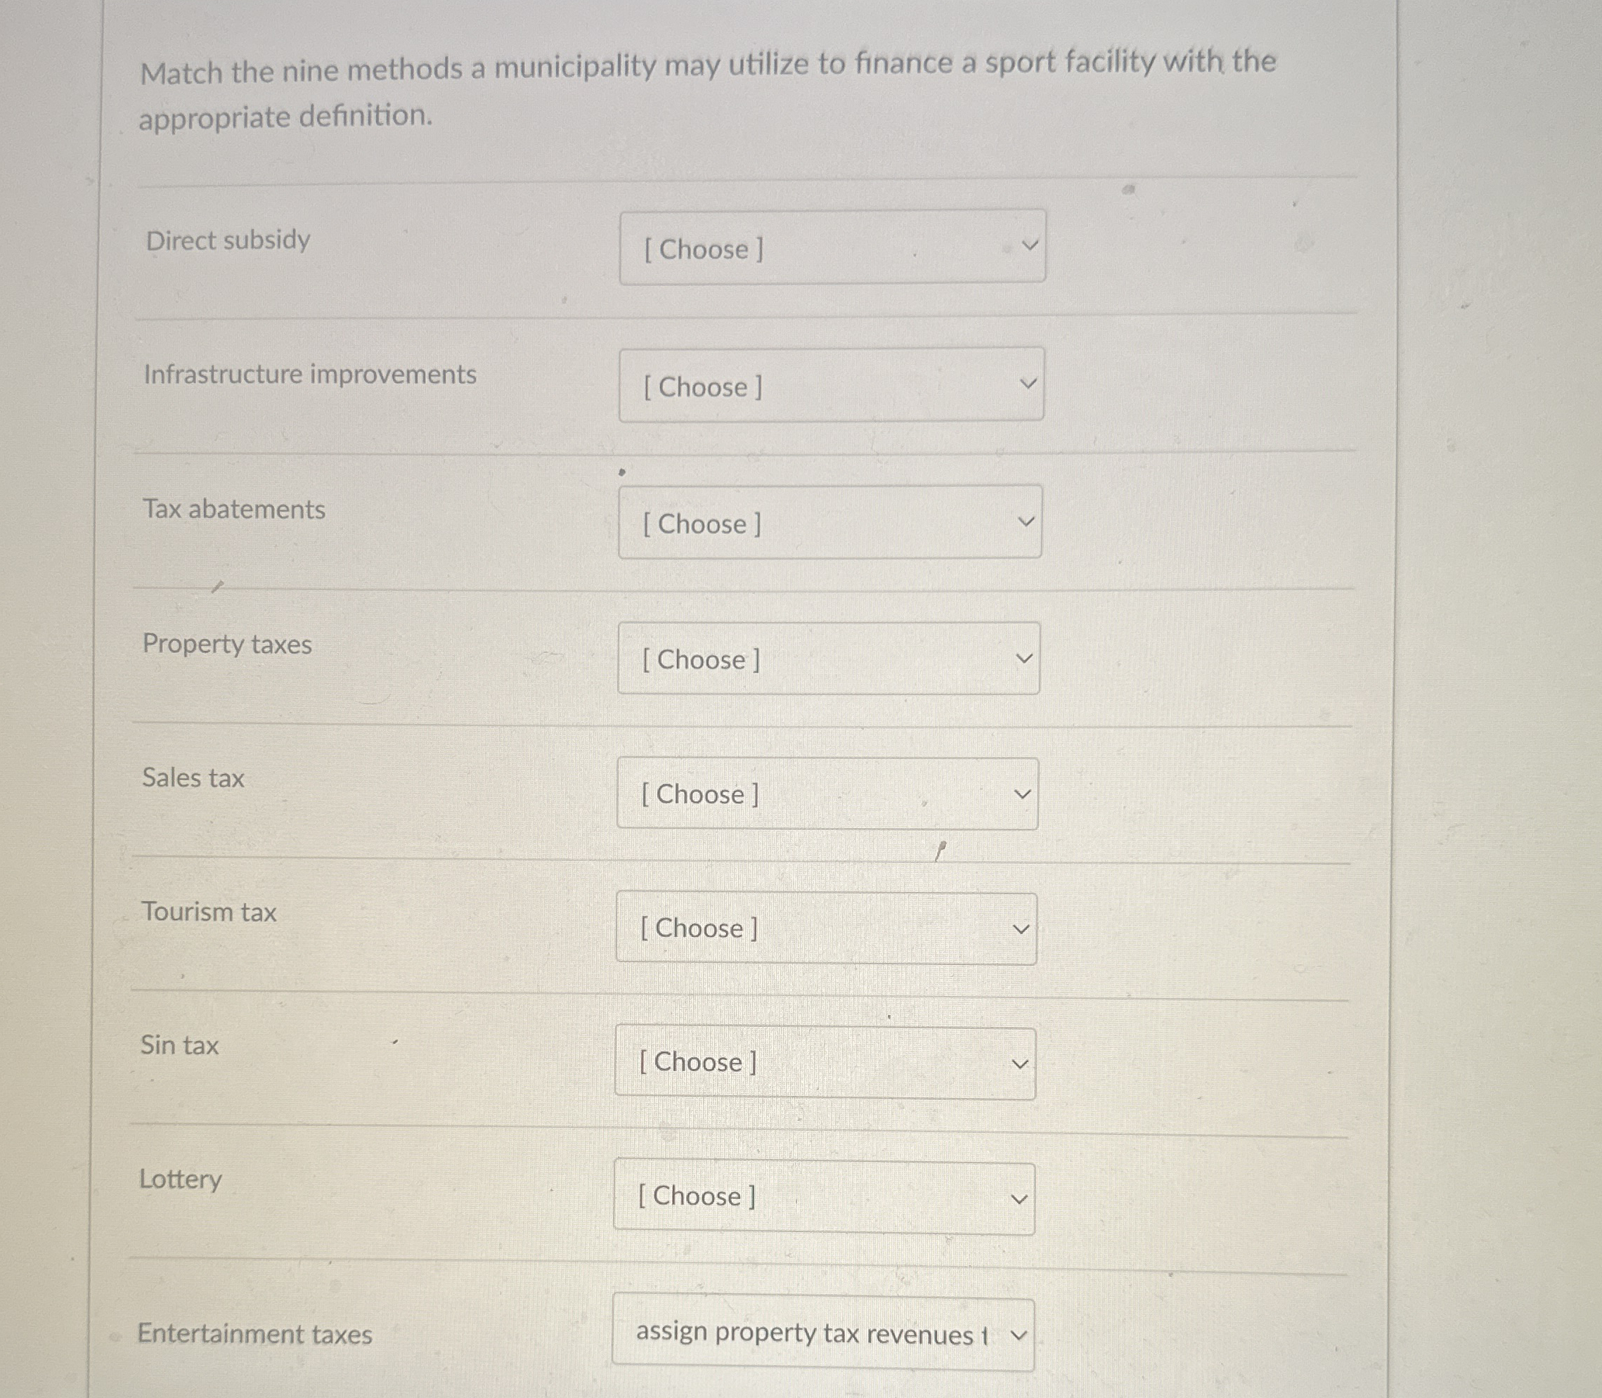Click the Direct subsidy label
This screenshot has height=1398, width=1602.
click(228, 240)
